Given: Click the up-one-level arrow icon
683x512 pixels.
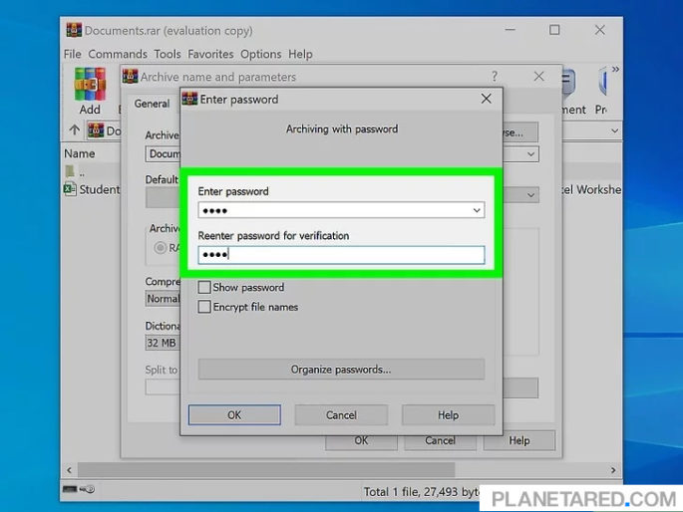Looking at the screenshot, I should (x=74, y=130).
